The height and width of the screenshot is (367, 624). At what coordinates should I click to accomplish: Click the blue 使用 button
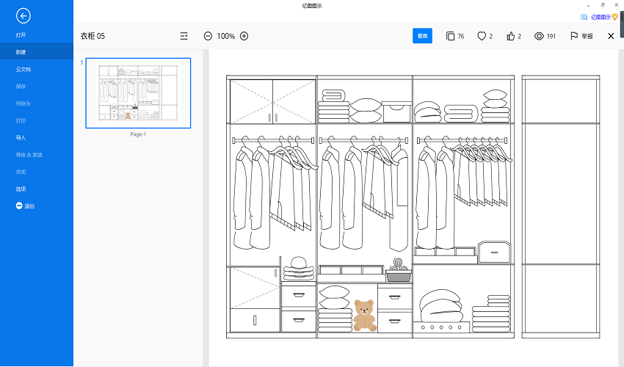[x=422, y=36]
